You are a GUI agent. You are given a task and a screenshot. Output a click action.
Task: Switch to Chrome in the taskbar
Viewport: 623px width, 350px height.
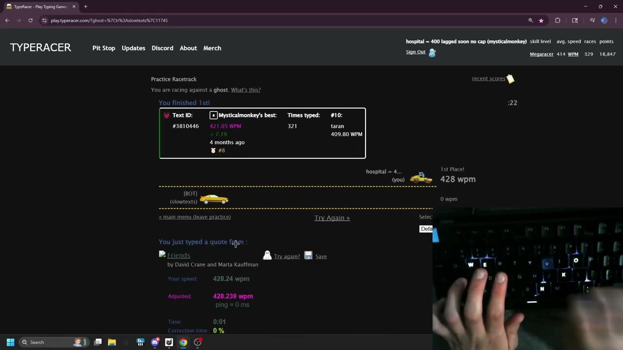(183, 342)
